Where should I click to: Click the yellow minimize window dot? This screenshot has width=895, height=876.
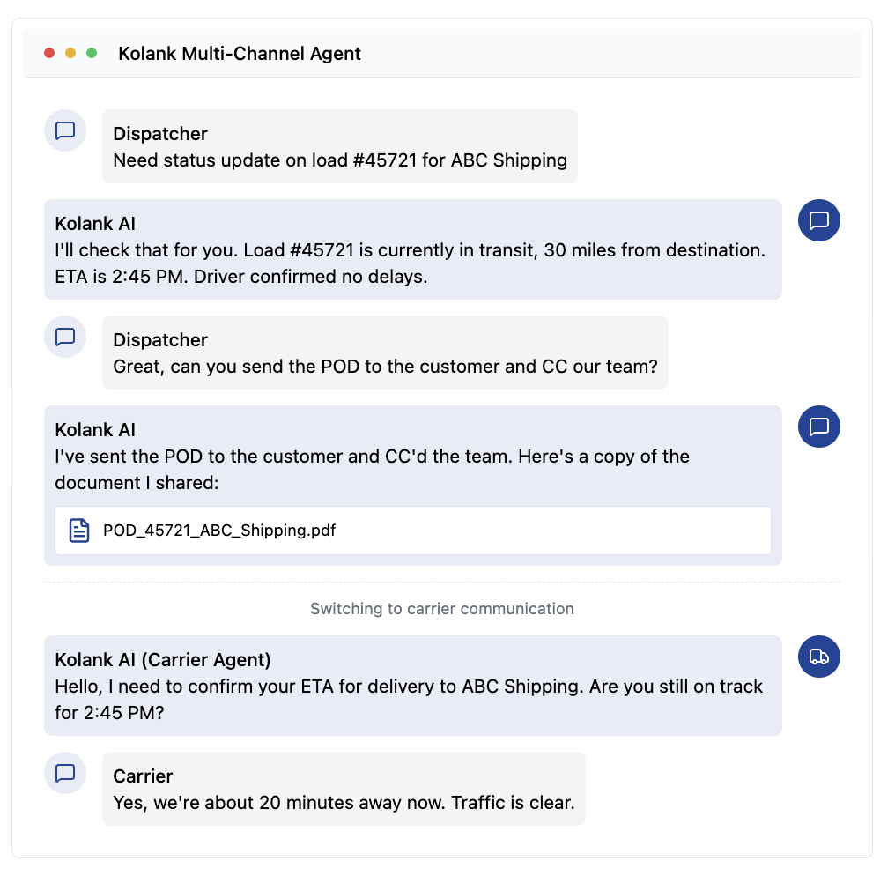[70, 54]
